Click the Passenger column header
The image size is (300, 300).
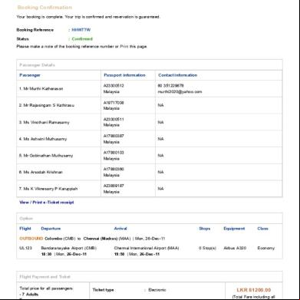(30, 75)
